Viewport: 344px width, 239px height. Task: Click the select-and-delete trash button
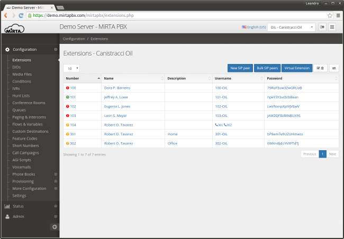tap(320, 68)
